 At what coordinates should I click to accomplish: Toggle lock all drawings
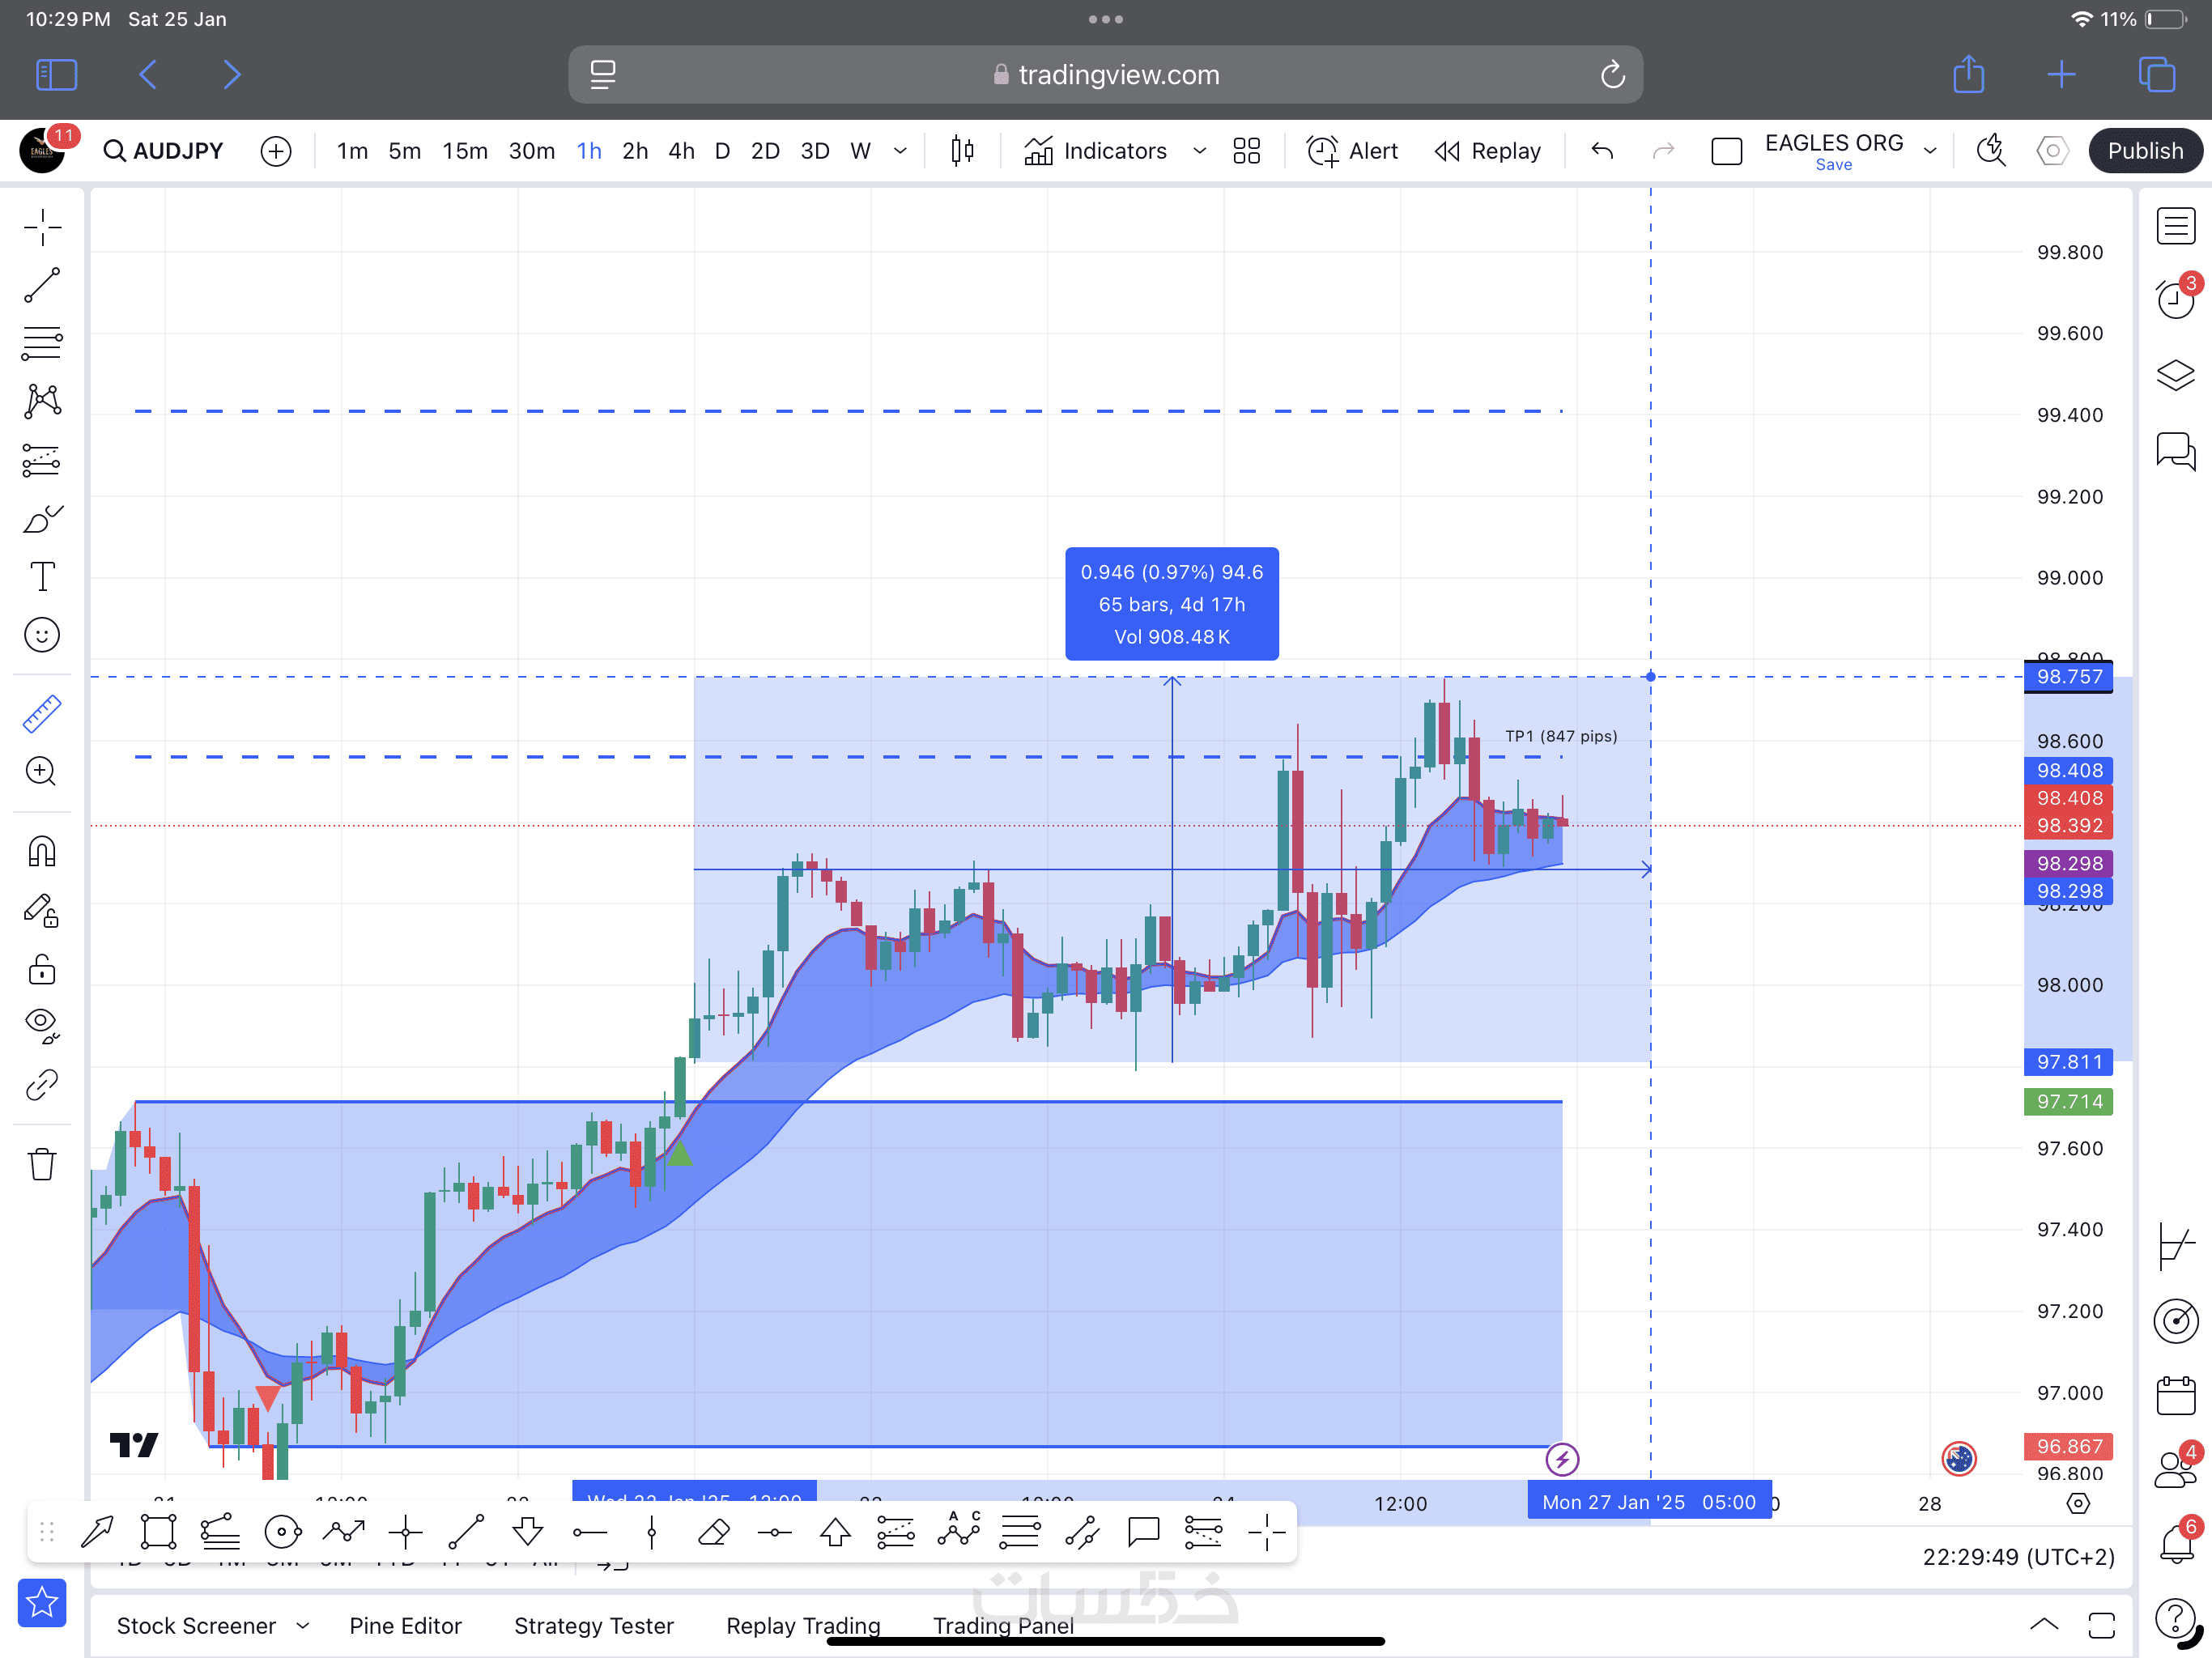click(x=42, y=968)
